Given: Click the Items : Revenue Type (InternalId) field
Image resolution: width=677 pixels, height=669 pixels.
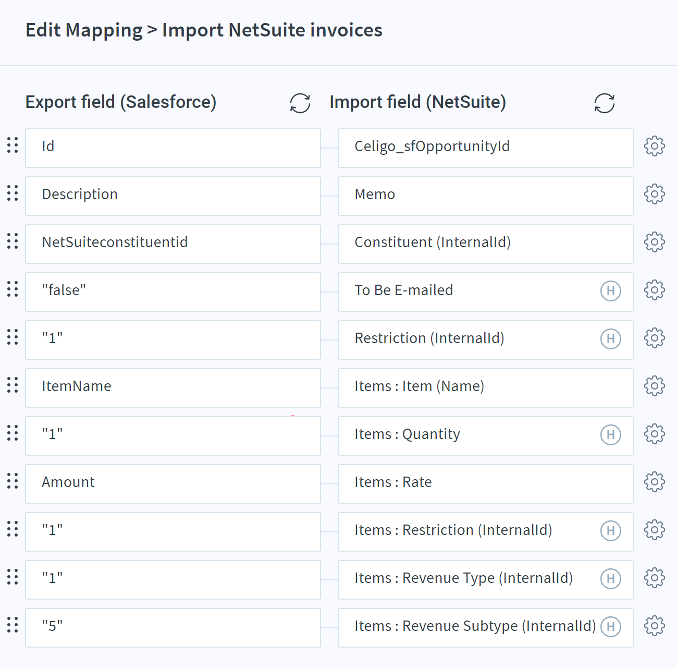Looking at the screenshot, I should click(486, 580).
